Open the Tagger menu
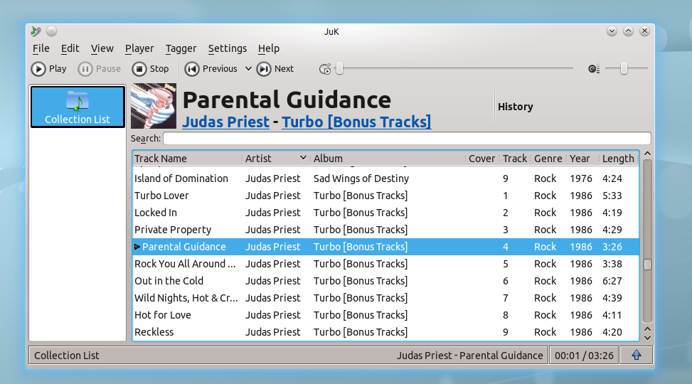Viewport: 692px width, 384px height. click(x=181, y=48)
